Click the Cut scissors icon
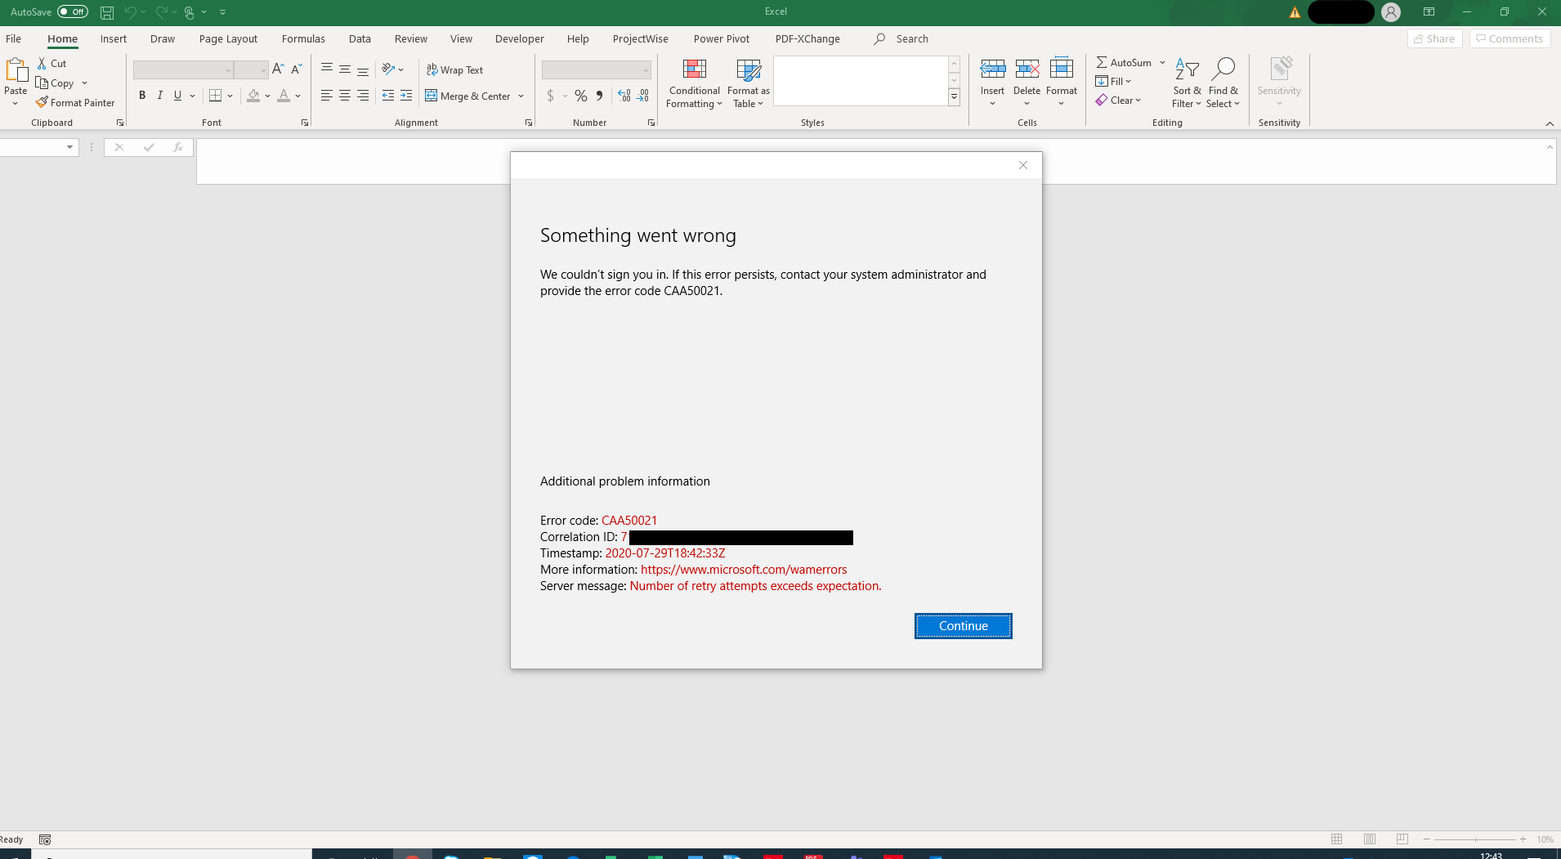Viewport: 1561px width, 859px height. click(x=42, y=63)
